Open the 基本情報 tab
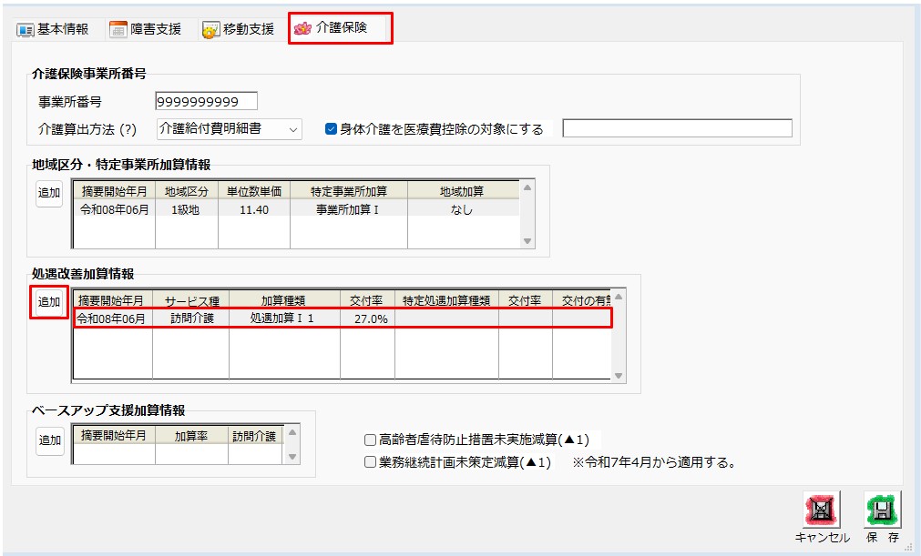 pos(53,29)
